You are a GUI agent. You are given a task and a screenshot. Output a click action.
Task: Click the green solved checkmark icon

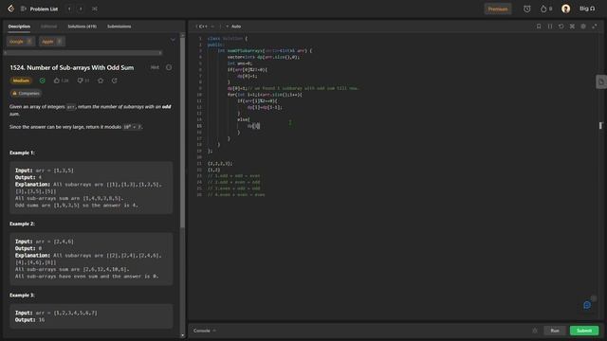point(42,81)
